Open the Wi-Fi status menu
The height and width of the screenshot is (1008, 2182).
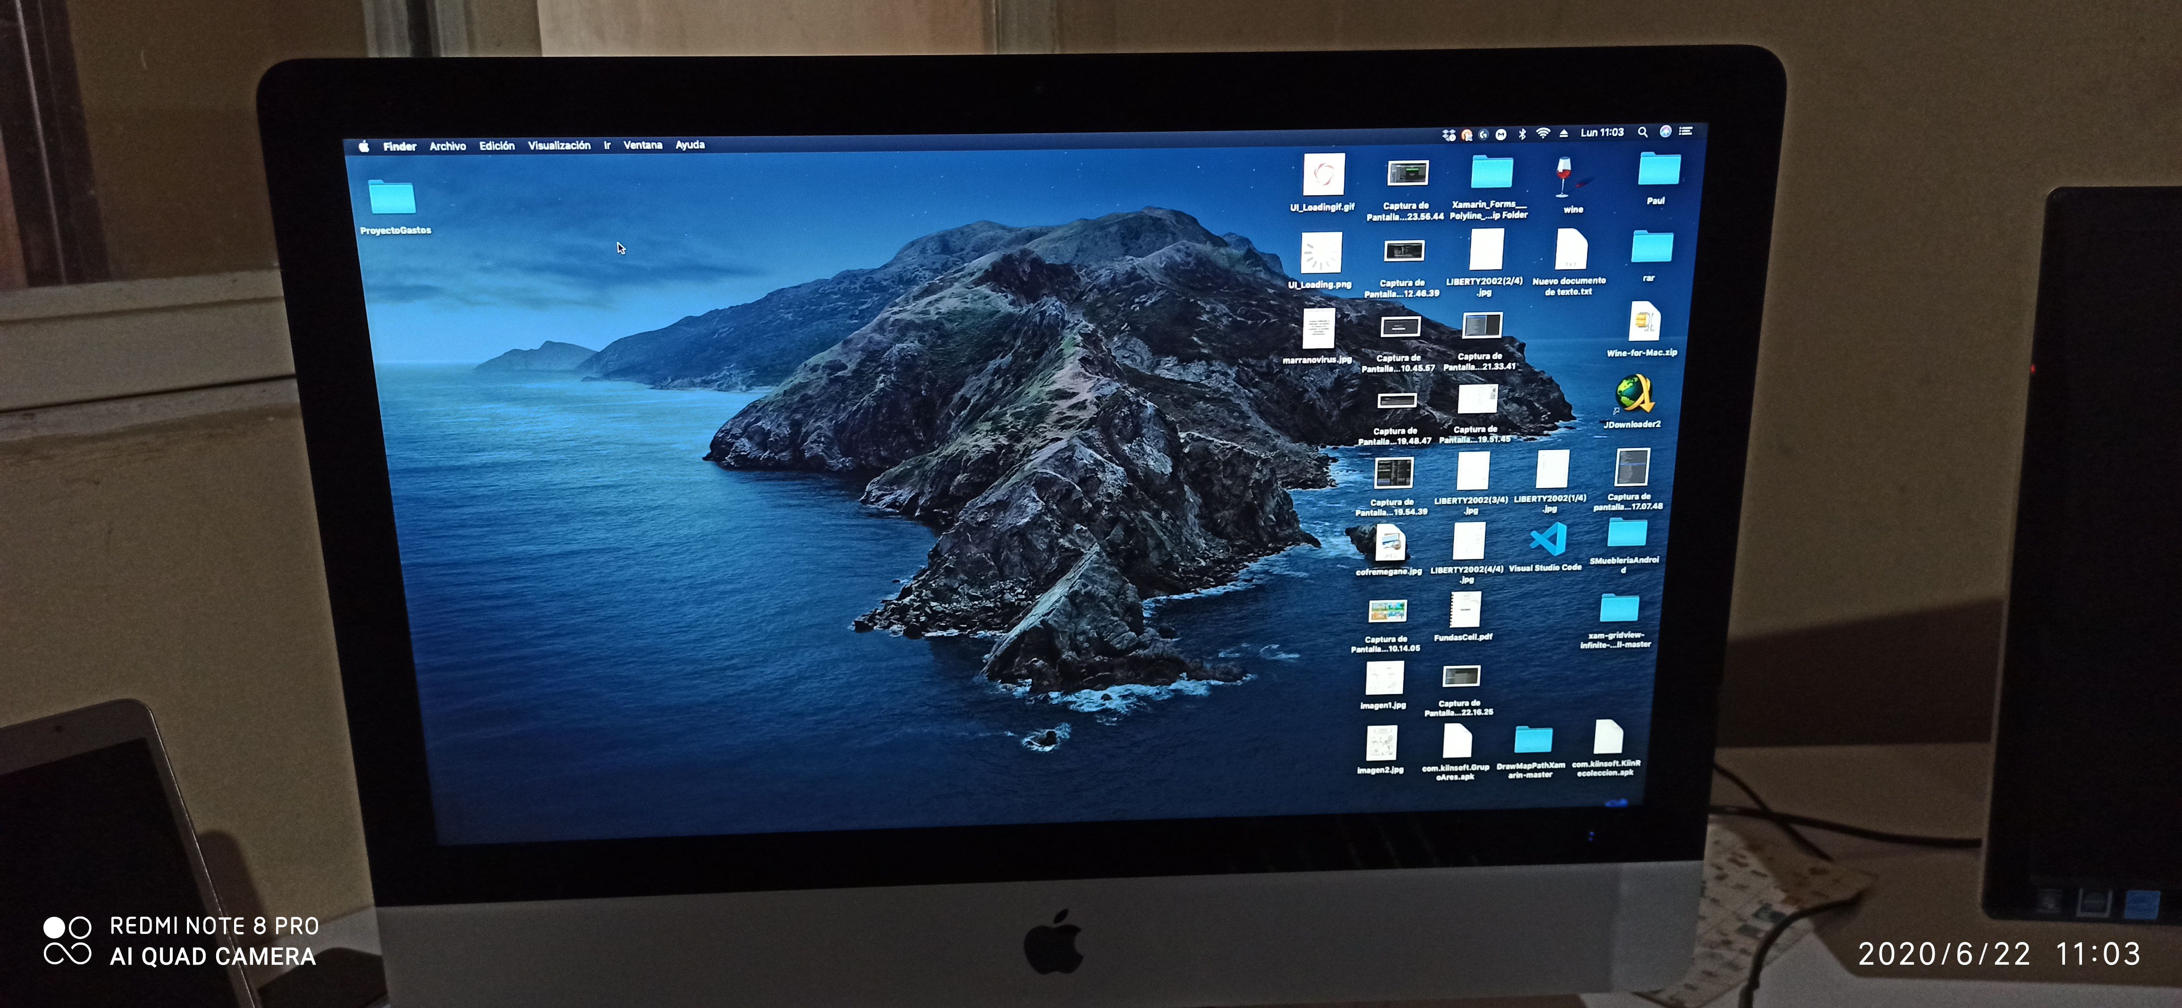coord(1543,134)
